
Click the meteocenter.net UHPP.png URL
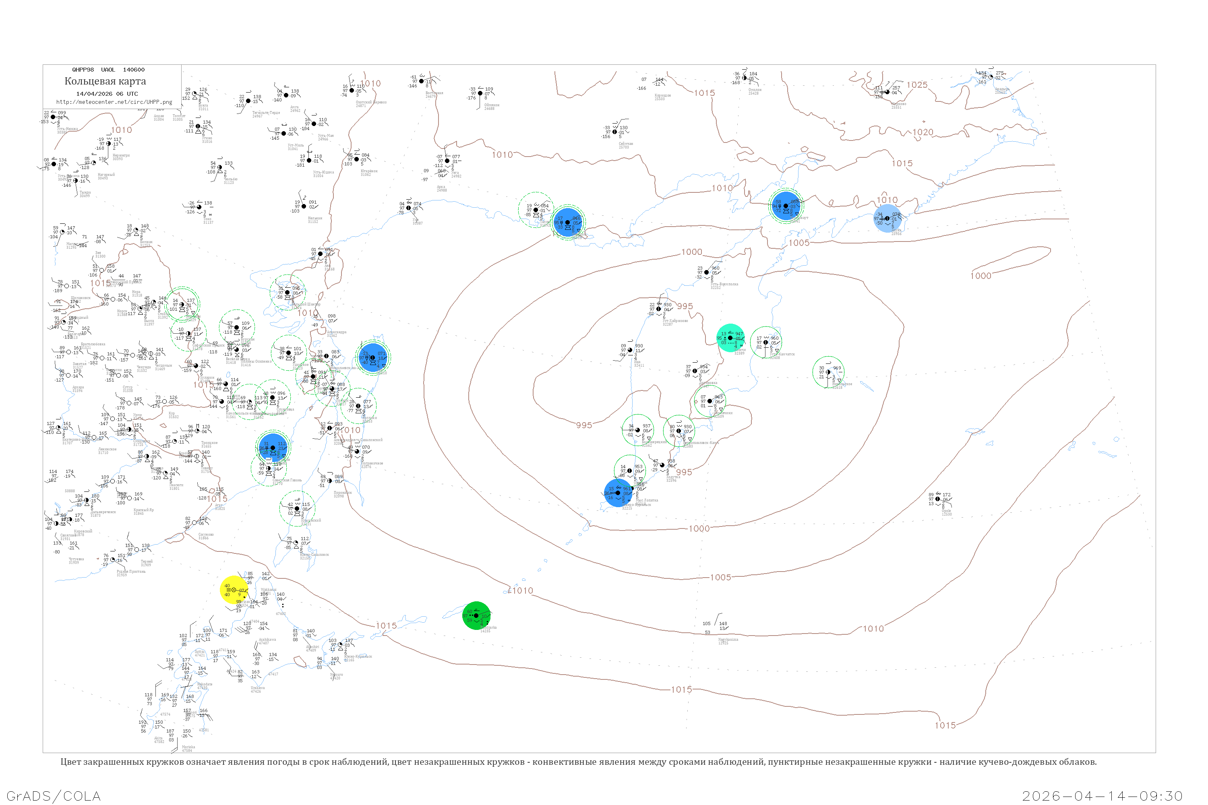(114, 102)
